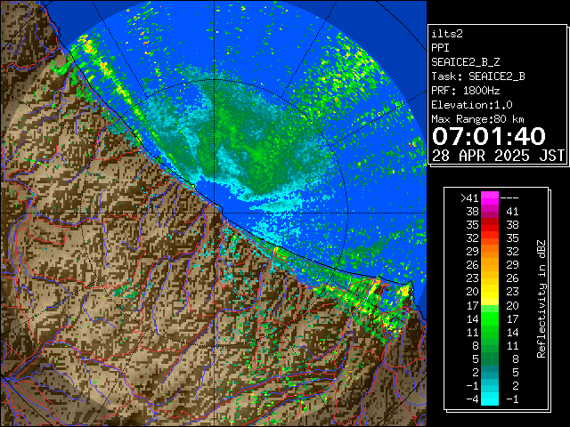Click the 'Max Range:80 km' text

(x=477, y=119)
